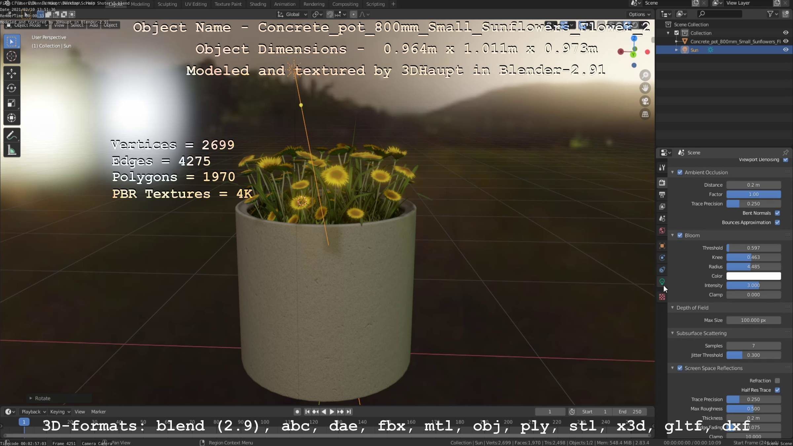The image size is (793, 446).
Task: Jump to the timeline end
Action: tap(349, 412)
